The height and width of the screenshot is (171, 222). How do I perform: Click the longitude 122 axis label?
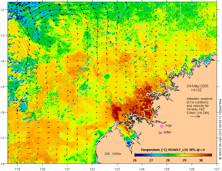pos(92,169)
